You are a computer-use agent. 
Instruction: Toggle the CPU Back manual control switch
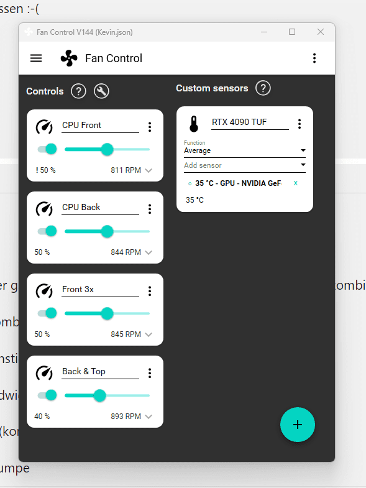tap(47, 231)
